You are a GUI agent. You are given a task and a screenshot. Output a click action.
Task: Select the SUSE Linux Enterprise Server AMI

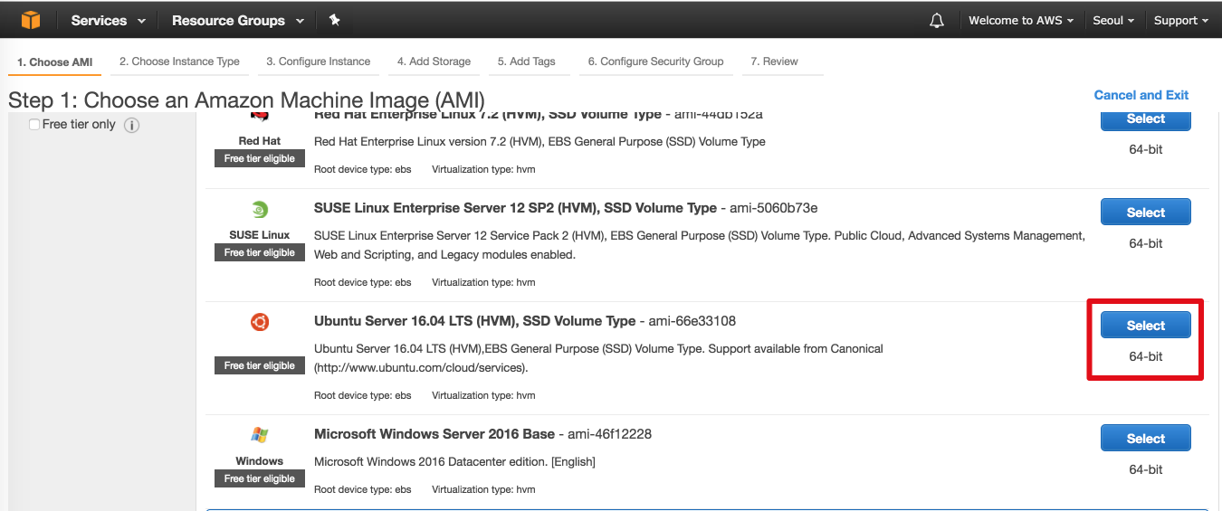click(1145, 213)
